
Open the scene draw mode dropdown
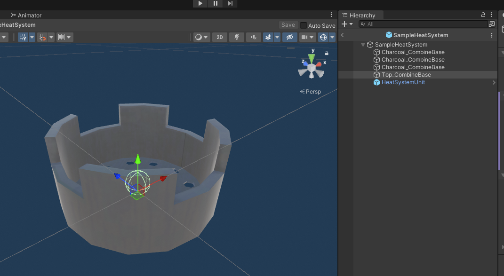[x=201, y=37]
